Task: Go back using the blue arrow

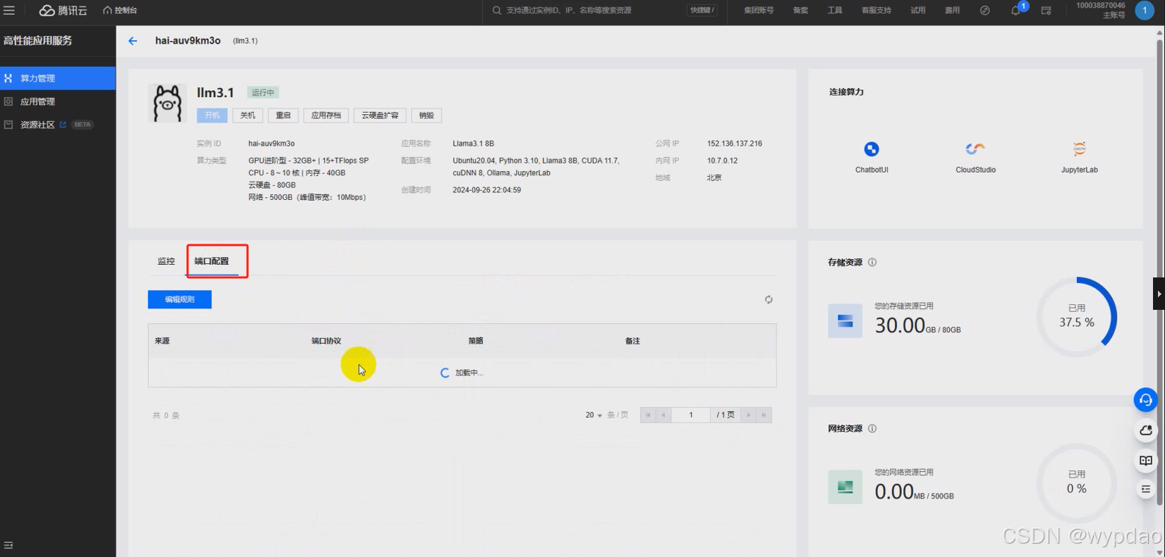Action: click(133, 41)
